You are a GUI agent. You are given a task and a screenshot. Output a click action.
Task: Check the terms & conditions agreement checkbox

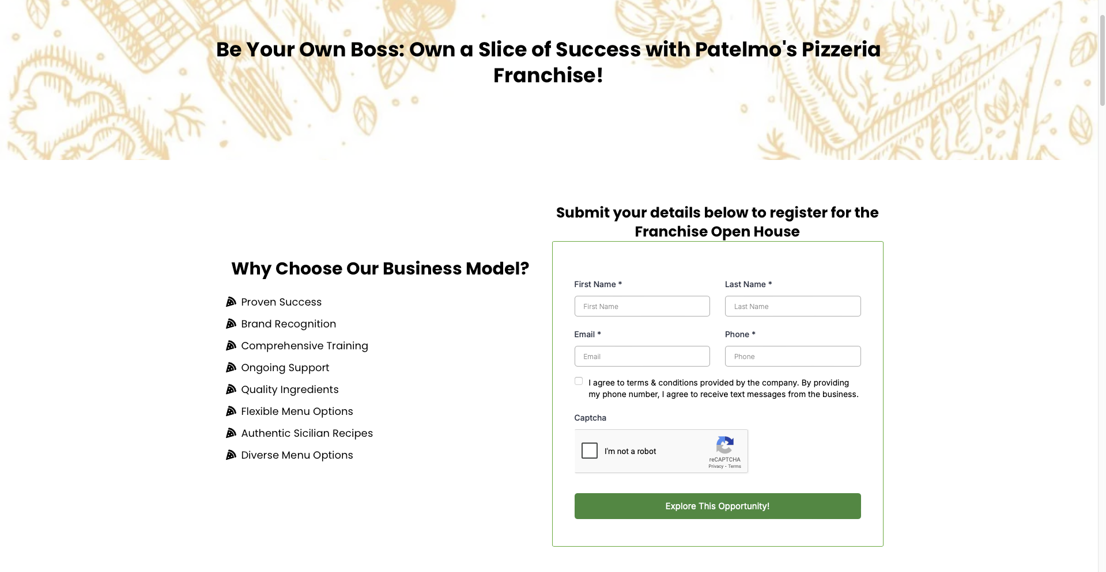point(579,381)
